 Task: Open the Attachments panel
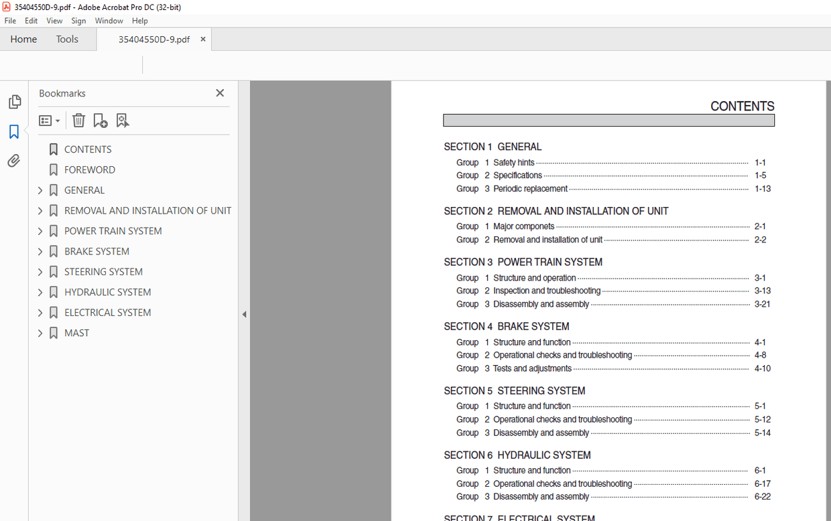click(x=15, y=160)
